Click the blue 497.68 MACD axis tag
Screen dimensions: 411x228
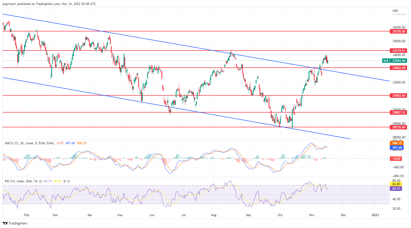[397, 148]
